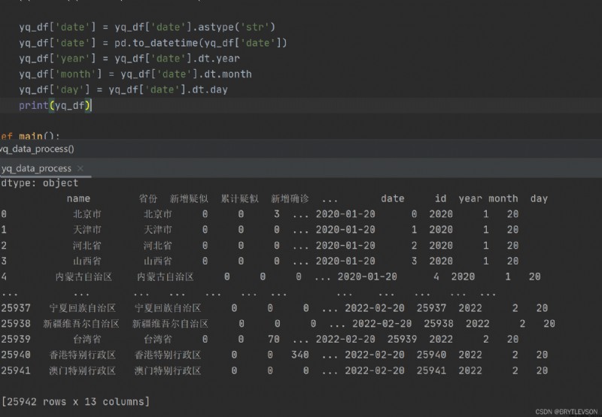Click the astype('str') code line
Viewport: 602px width, 417px height.
click(x=147, y=27)
